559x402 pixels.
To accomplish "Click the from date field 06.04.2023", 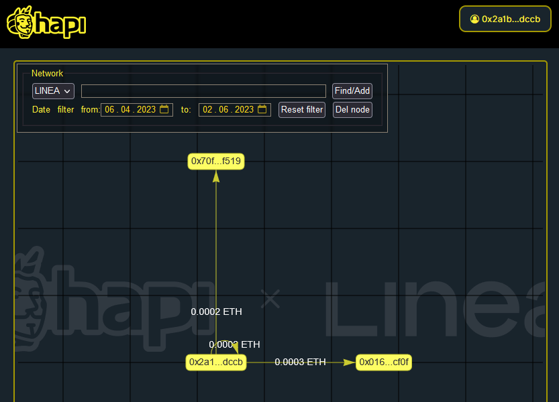I will pyautogui.click(x=137, y=110).
